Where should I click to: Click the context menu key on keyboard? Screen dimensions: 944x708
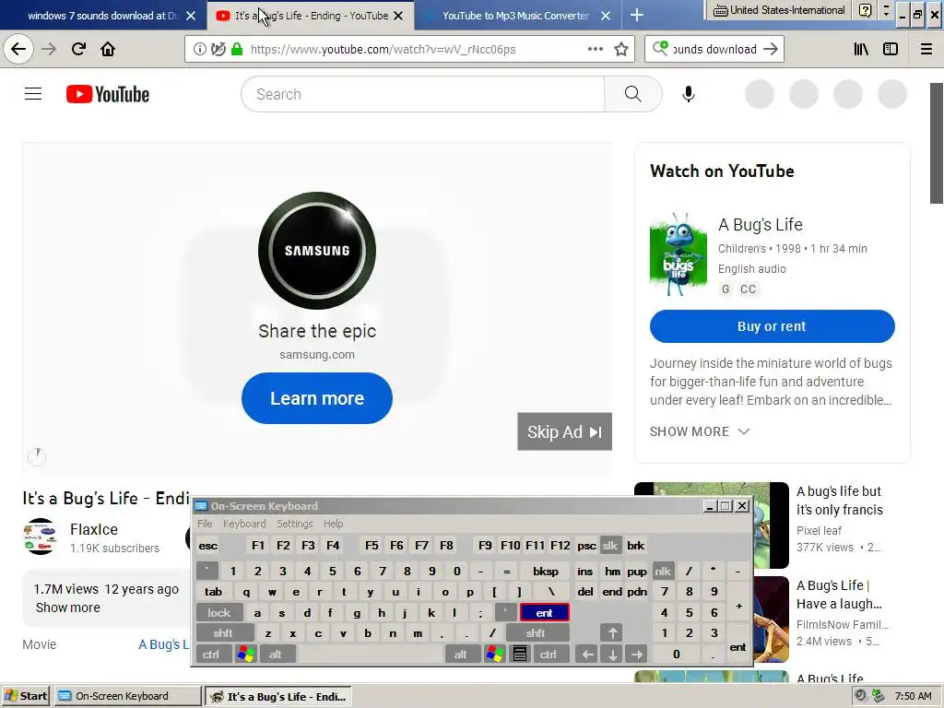(520, 654)
